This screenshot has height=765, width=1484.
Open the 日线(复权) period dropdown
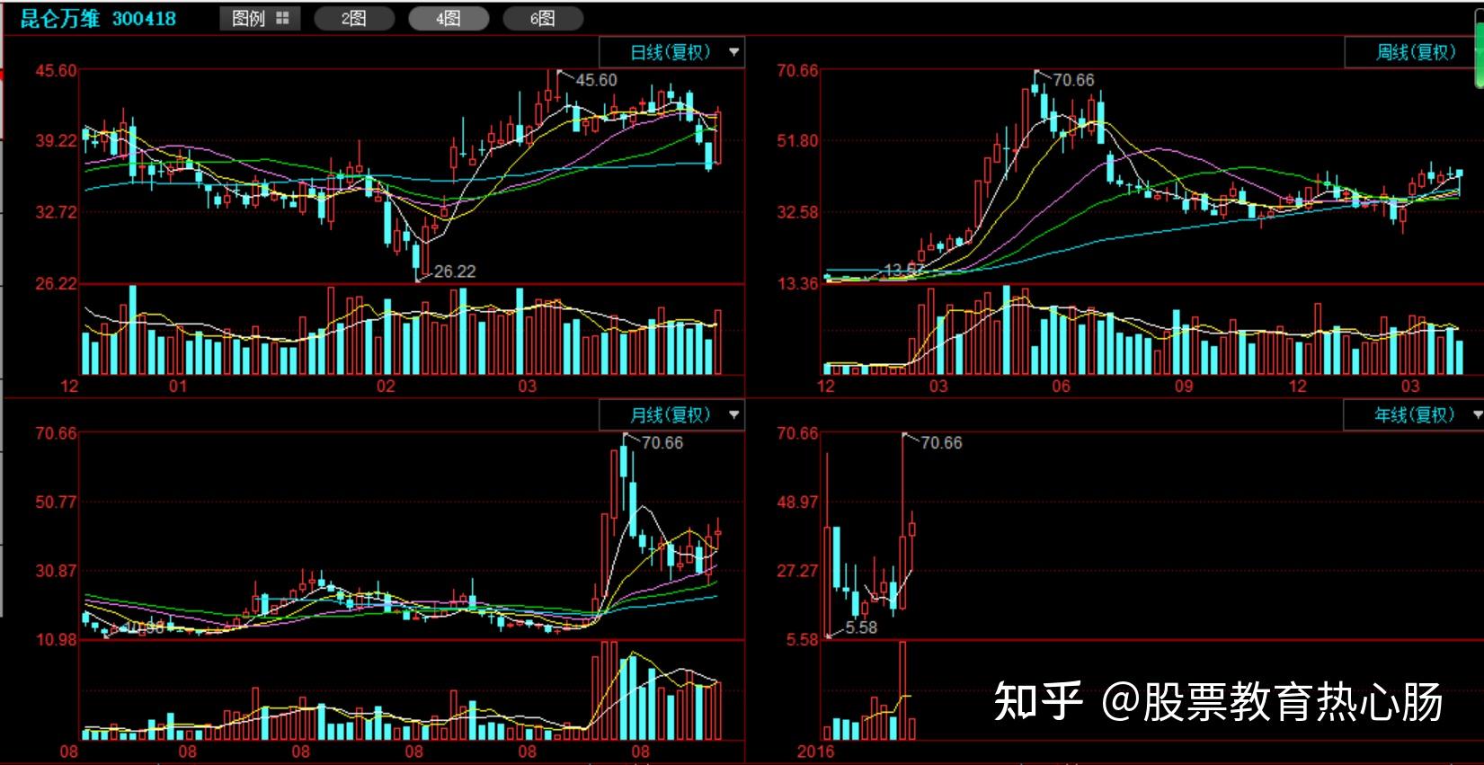coord(671,52)
